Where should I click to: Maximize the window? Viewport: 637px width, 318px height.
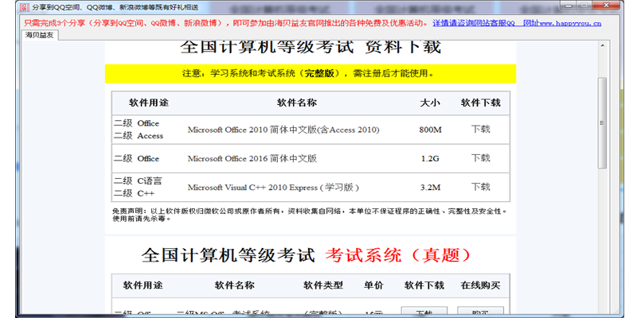[x=584, y=6]
